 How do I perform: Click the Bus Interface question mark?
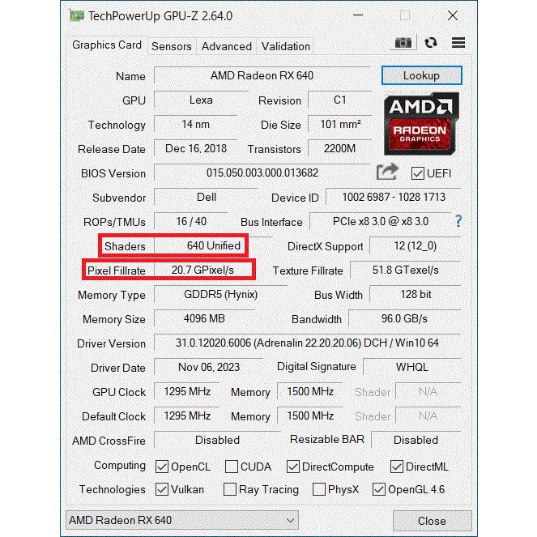(458, 221)
